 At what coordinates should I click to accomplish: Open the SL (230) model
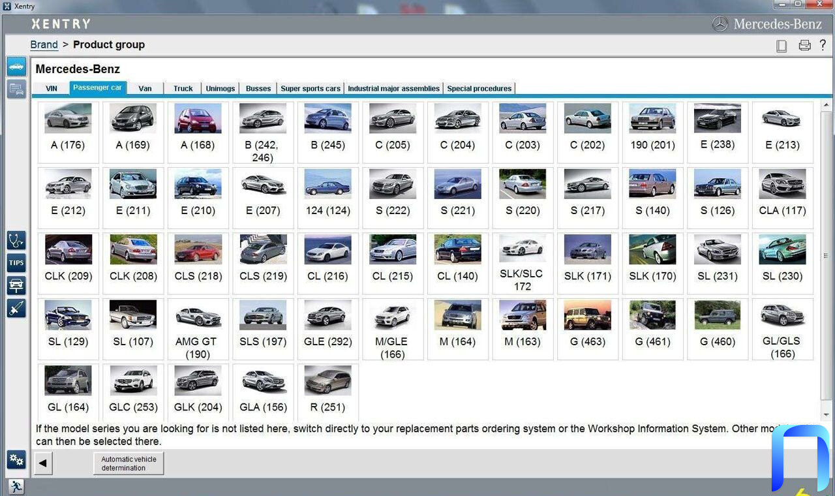click(782, 264)
